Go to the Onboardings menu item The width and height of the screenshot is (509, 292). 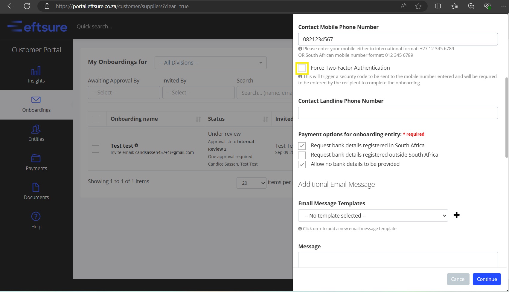(x=36, y=105)
